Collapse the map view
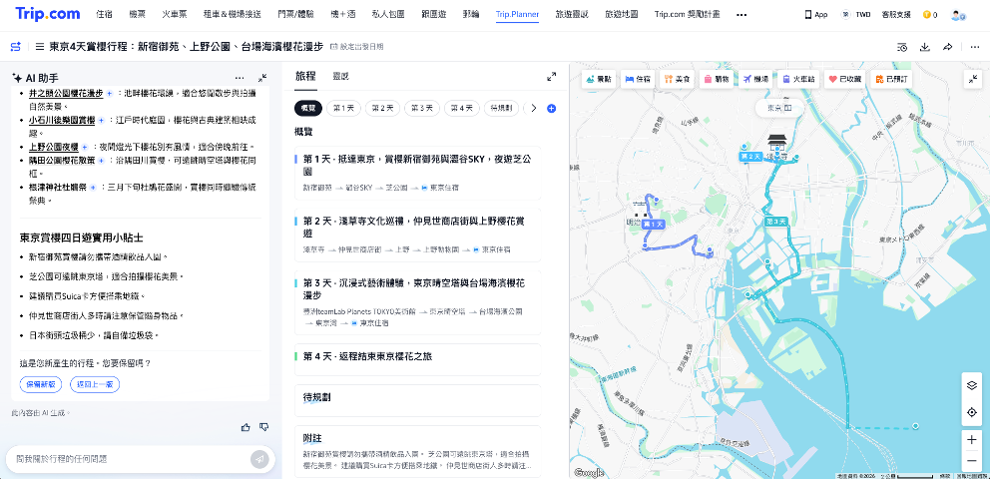The height and width of the screenshot is (479, 990). pos(973,79)
